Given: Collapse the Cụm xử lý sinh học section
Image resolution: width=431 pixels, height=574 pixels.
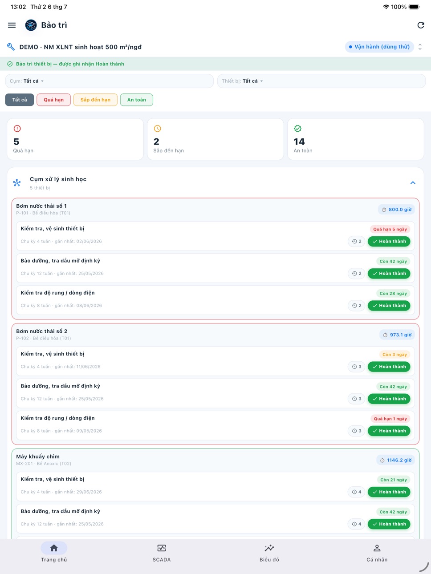Looking at the screenshot, I should [413, 183].
